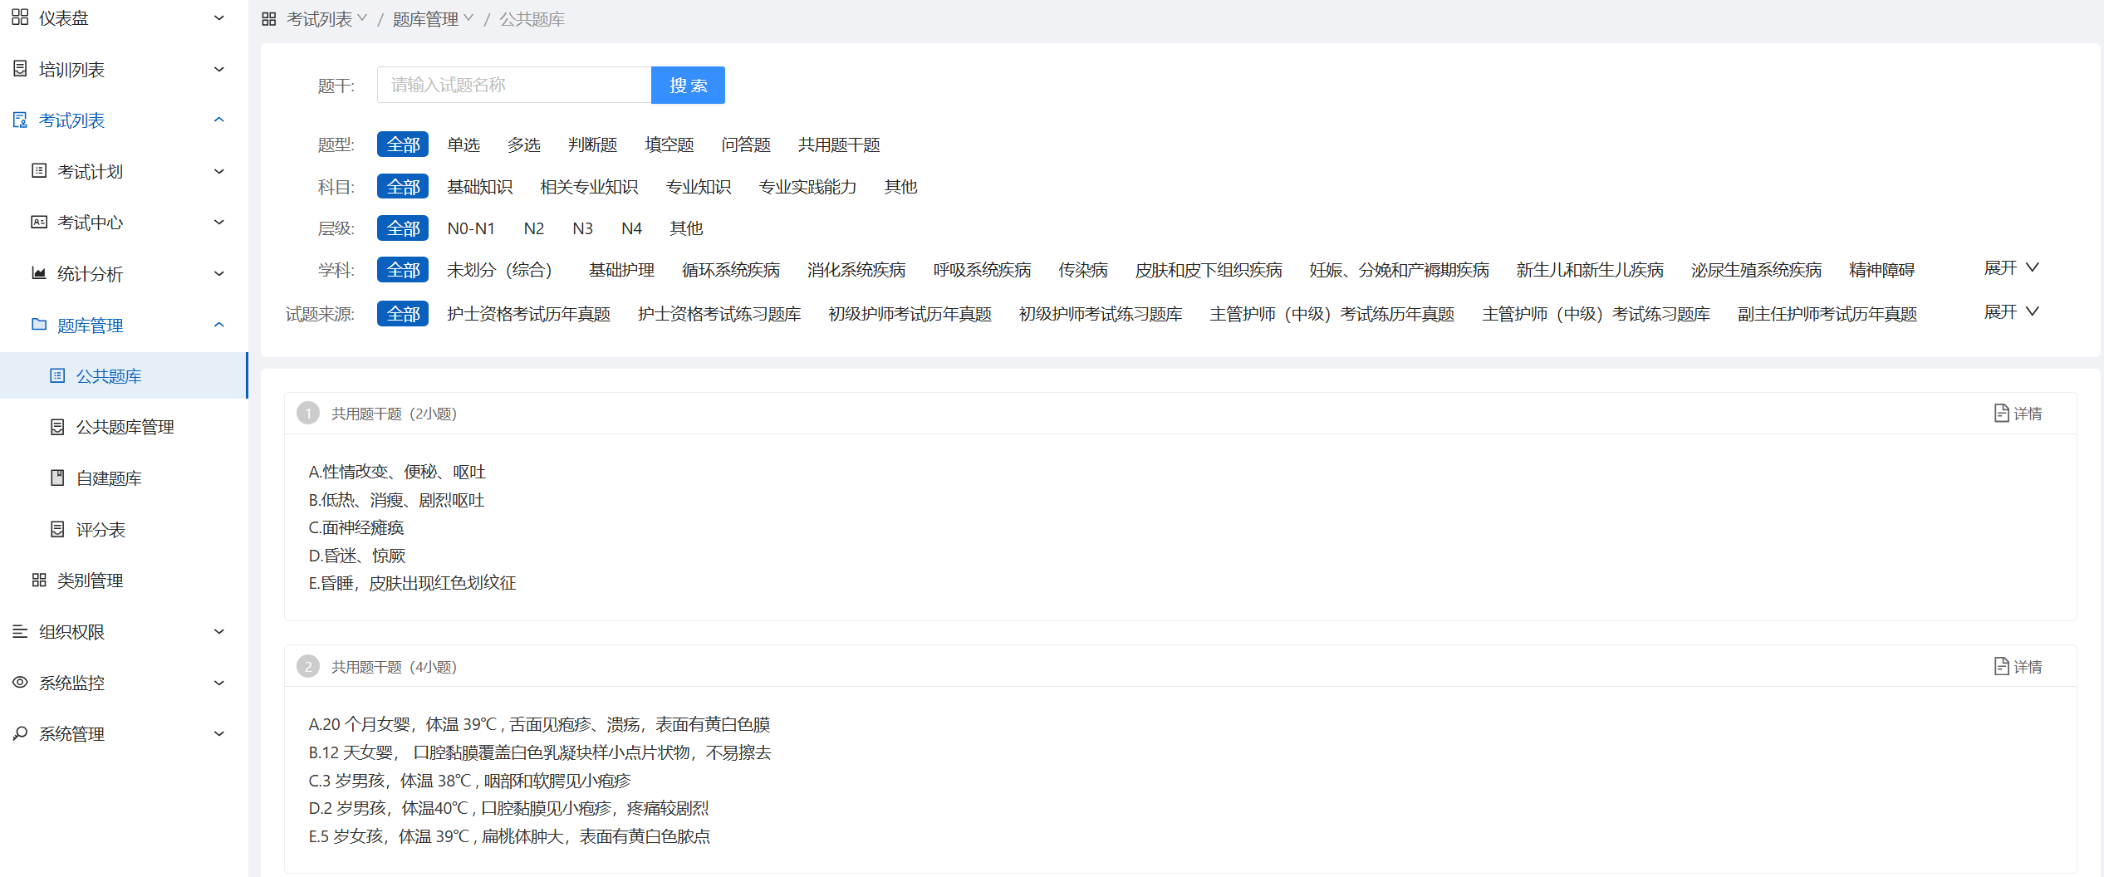Click the 系统监控 eye icon
2104x877 pixels.
20,683
